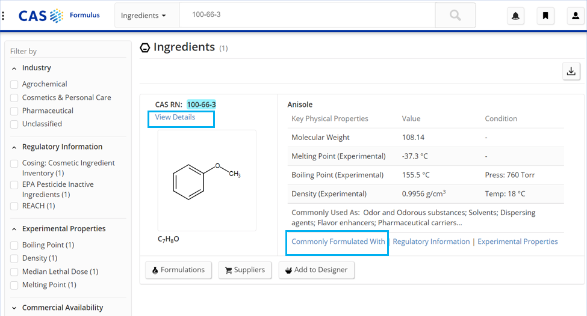
Task: Check the Agrochemical industry filter
Action: [x=14, y=85]
